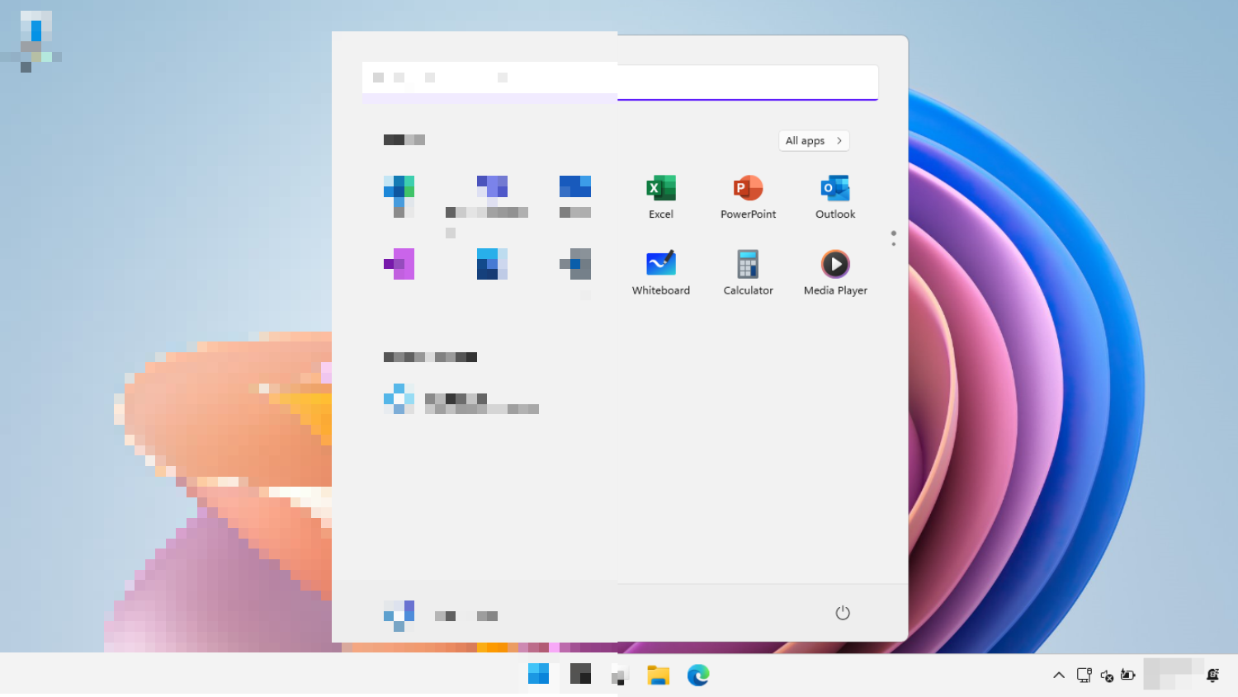
Task: Open the Calculator app
Action: pyautogui.click(x=748, y=273)
